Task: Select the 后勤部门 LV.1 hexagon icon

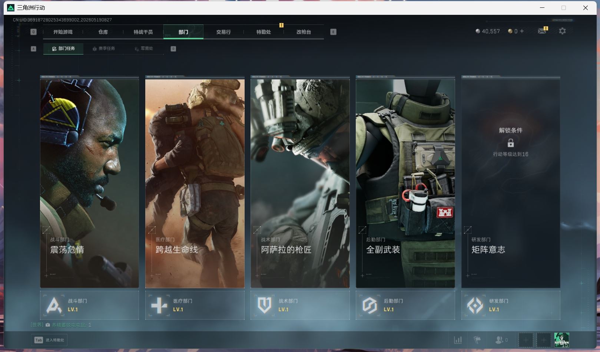Action: [x=370, y=305]
